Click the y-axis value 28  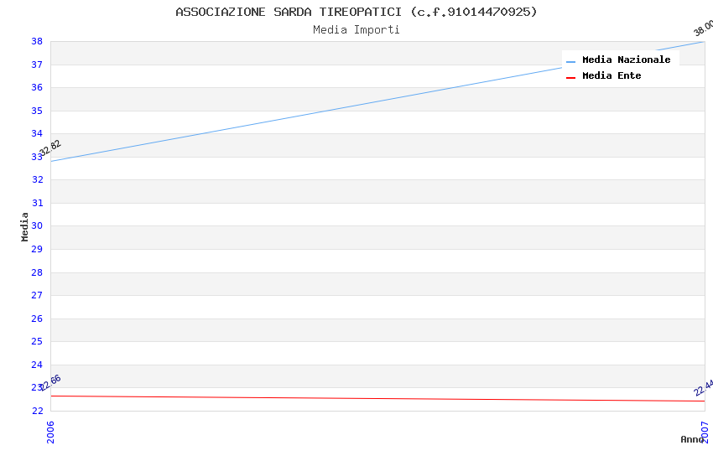click(37, 272)
